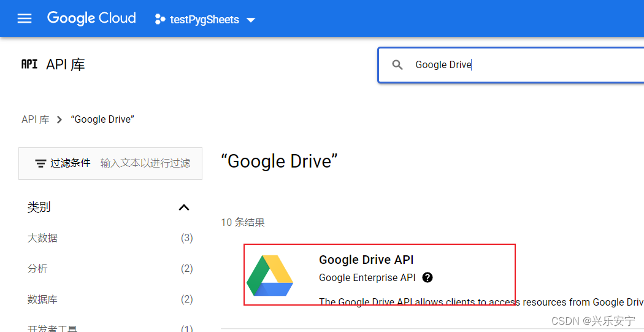This screenshot has height=332, width=644.
Task: Go to API 库 breadcrumb link
Action: (36, 120)
